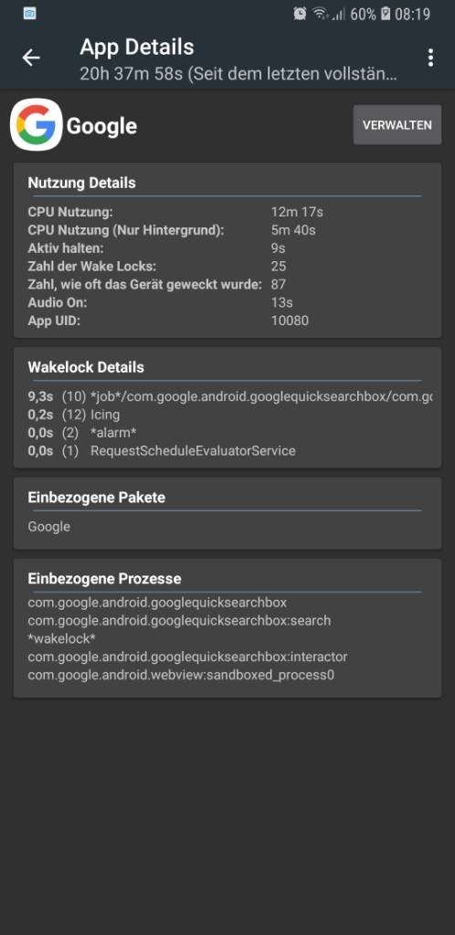Open the three-dot overflow menu

point(430,58)
